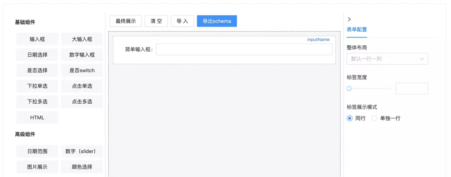Select the 同行 radio option
The height and width of the screenshot is (177, 451).
[x=356, y=118]
